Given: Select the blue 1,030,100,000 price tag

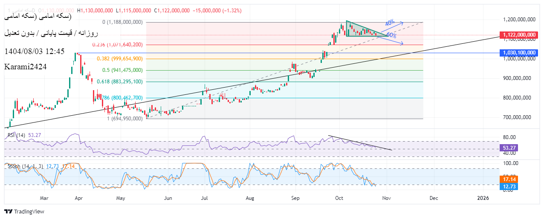Looking at the screenshot, I should click(x=518, y=53).
